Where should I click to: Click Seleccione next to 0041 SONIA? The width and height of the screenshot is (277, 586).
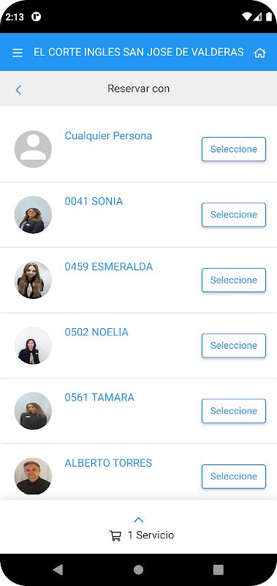pos(234,215)
